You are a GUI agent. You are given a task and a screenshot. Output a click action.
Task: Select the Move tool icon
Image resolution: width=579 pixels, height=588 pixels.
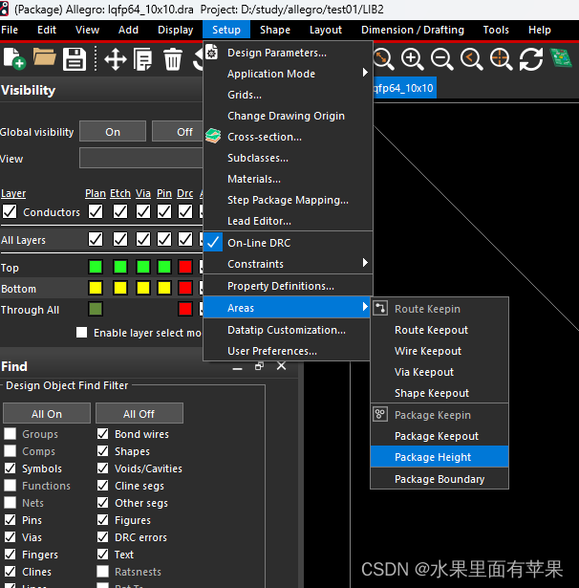click(116, 60)
